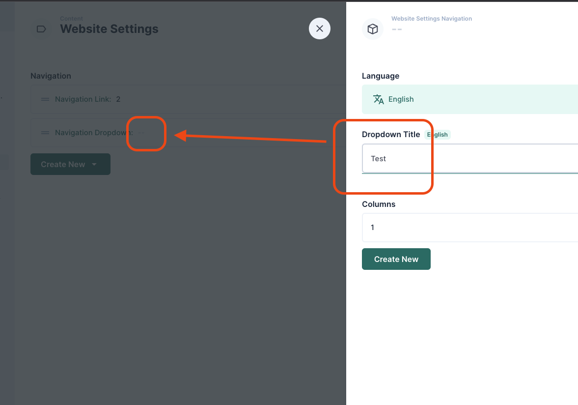Open the Navigation Dropdown row

coord(188,133)
